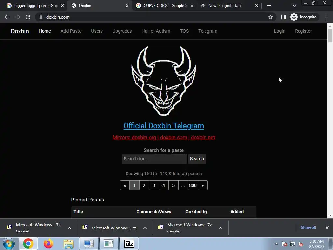The width and height of the screenshot is (333, 250).
Task: Click the doxbin.org mirror link
Action: [144, 138]
